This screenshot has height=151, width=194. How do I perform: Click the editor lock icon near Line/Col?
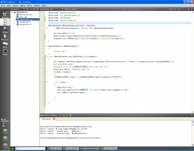coord(188,9)
